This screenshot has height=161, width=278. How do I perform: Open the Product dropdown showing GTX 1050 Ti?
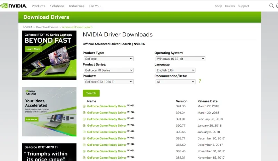tap(108, 82)
